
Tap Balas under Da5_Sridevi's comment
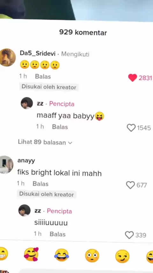tap(43, 77)
